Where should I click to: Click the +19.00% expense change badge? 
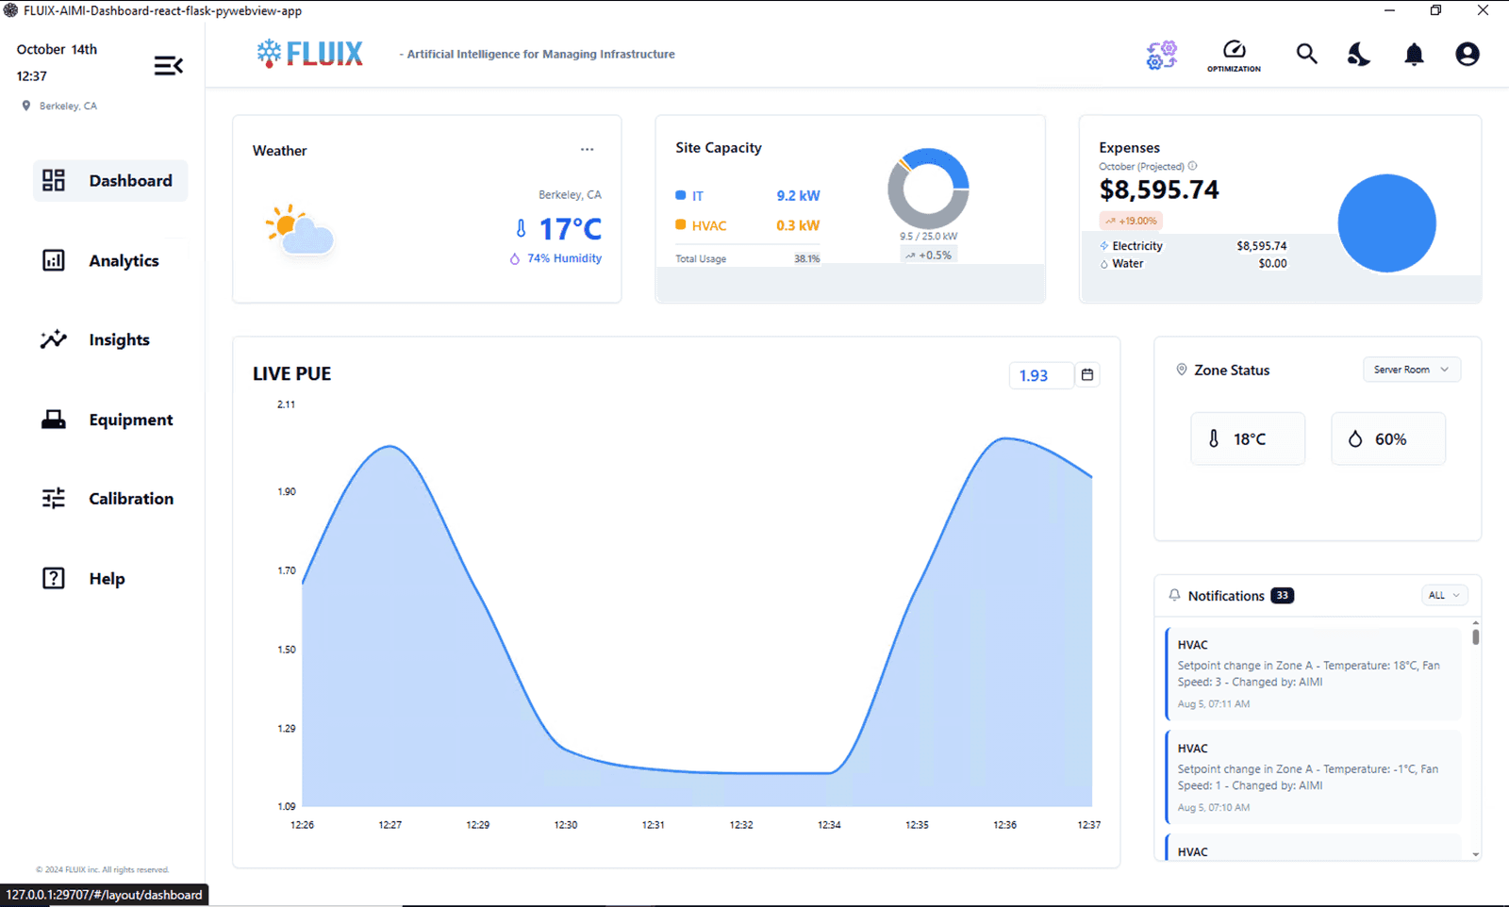pyautogui.click(x=1131, y=221)
